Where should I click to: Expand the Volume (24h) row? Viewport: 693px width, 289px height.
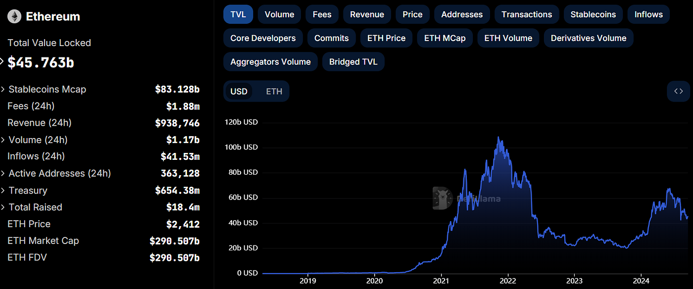click(3, 140)
